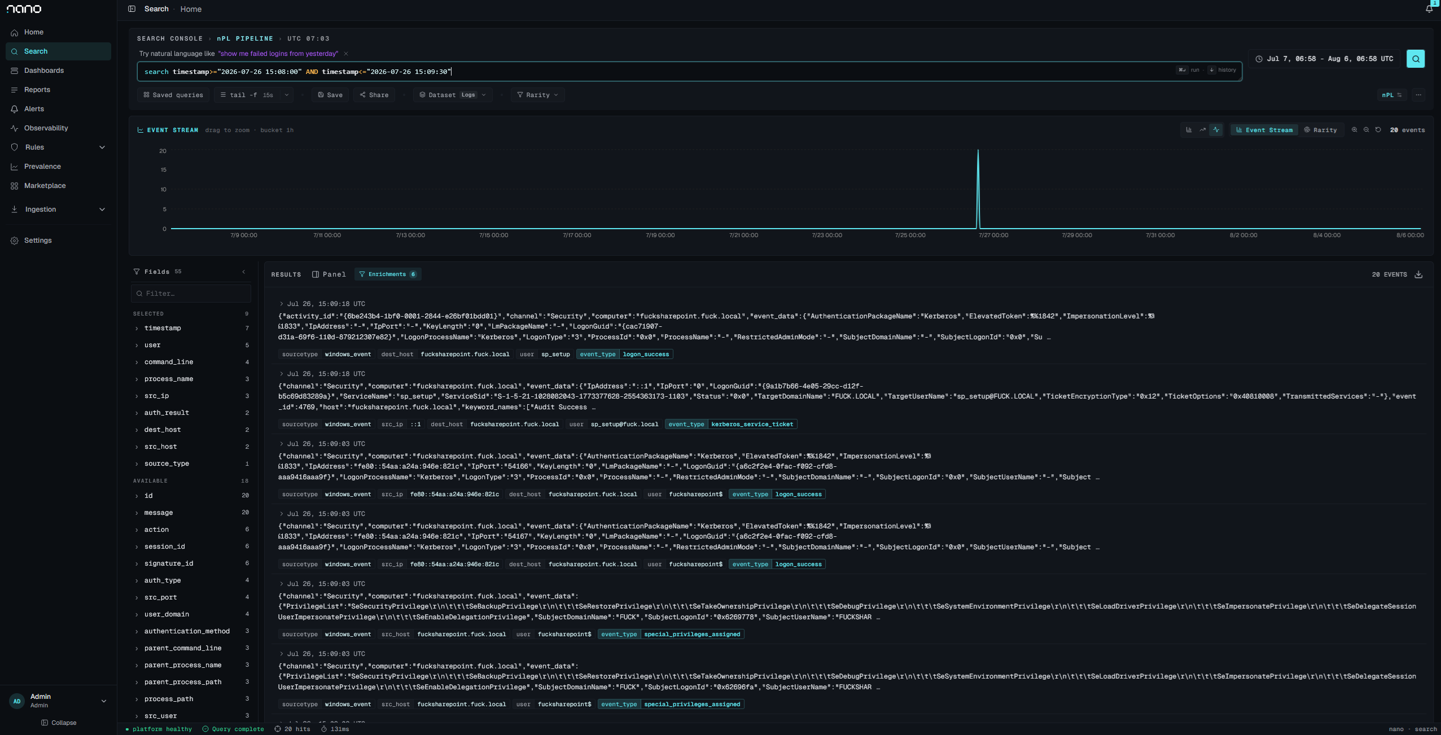Toggle the Panel view
This screenshot has width=1441, height=735.
tap(329, 274)
